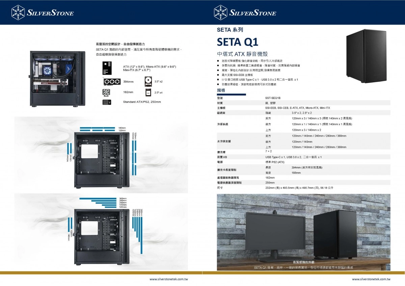
Task: Click the "中塔式 ATX 靜音機殼" subtitle
Action: point(242,54)
